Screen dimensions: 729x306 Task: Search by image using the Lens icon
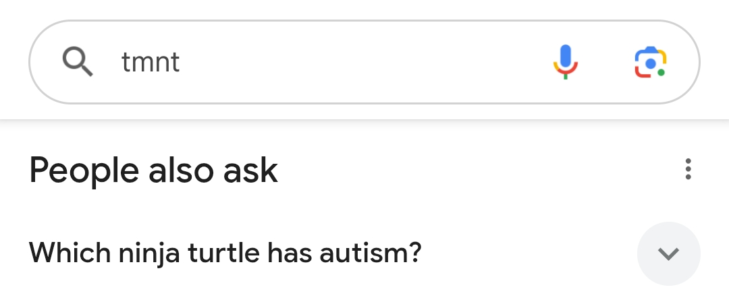650,62
